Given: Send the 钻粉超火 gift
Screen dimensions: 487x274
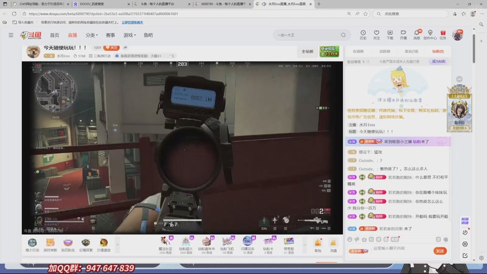Looking at the screenshot, I should (186, 245).
